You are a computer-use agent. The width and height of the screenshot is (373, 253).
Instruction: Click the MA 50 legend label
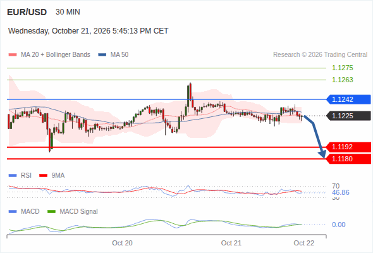click(x=119, y=55)
